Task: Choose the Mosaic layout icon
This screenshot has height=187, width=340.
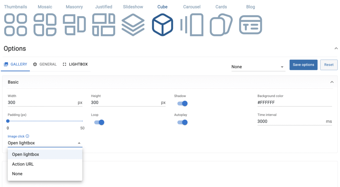Action: [x=45, y=25]
